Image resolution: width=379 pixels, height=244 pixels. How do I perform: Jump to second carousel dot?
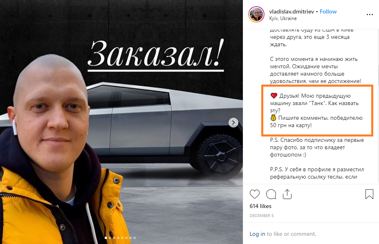pyautogui.click(x=110, y=238)
